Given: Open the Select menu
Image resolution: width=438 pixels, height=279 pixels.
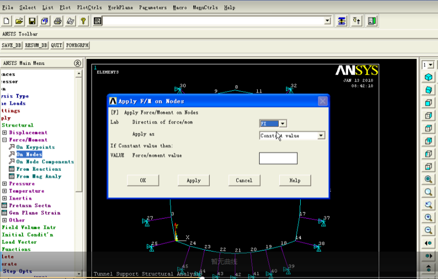Looking at the screenshot, I should point(27,7).
